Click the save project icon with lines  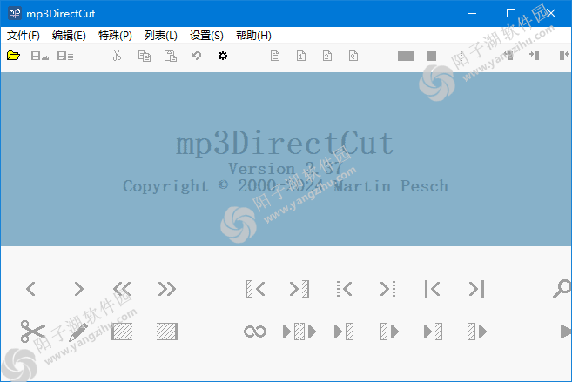coord(65,56)
